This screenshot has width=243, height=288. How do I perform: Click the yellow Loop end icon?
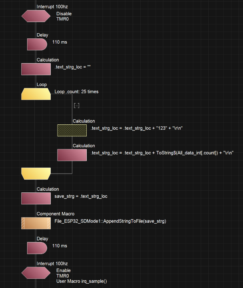36,173
